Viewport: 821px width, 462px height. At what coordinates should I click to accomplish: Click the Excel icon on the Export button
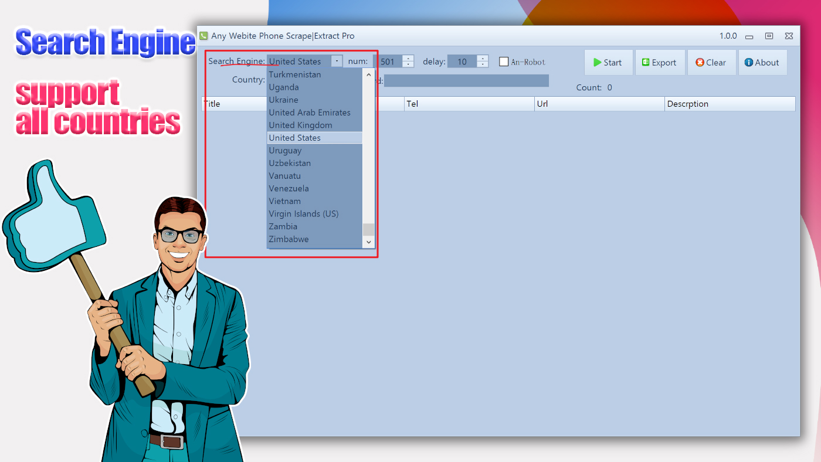646,62
